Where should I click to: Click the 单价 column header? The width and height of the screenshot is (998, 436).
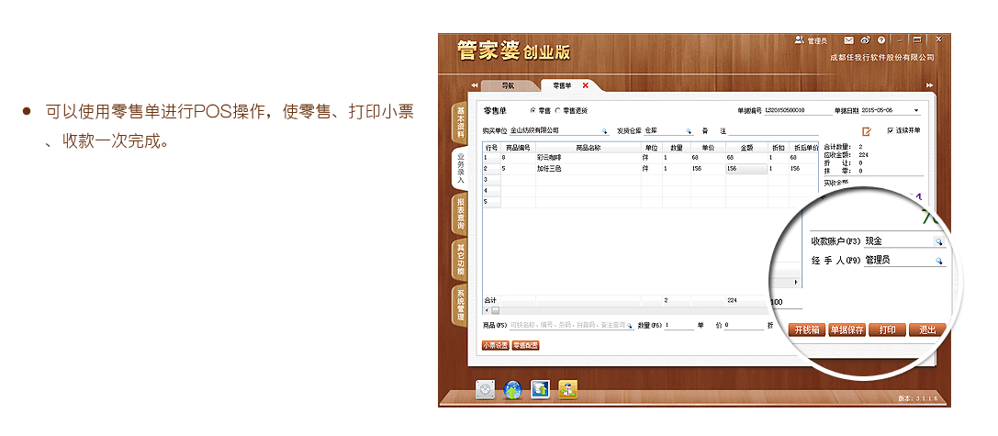coord(708,147)
